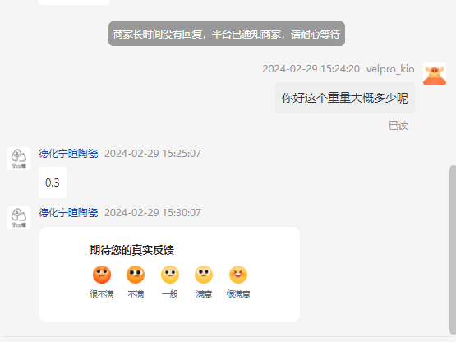Select the 满意 smiling face emoji
Image resolution: width=456 pixels, height=342 pixels.
click(x=204, y=275)
